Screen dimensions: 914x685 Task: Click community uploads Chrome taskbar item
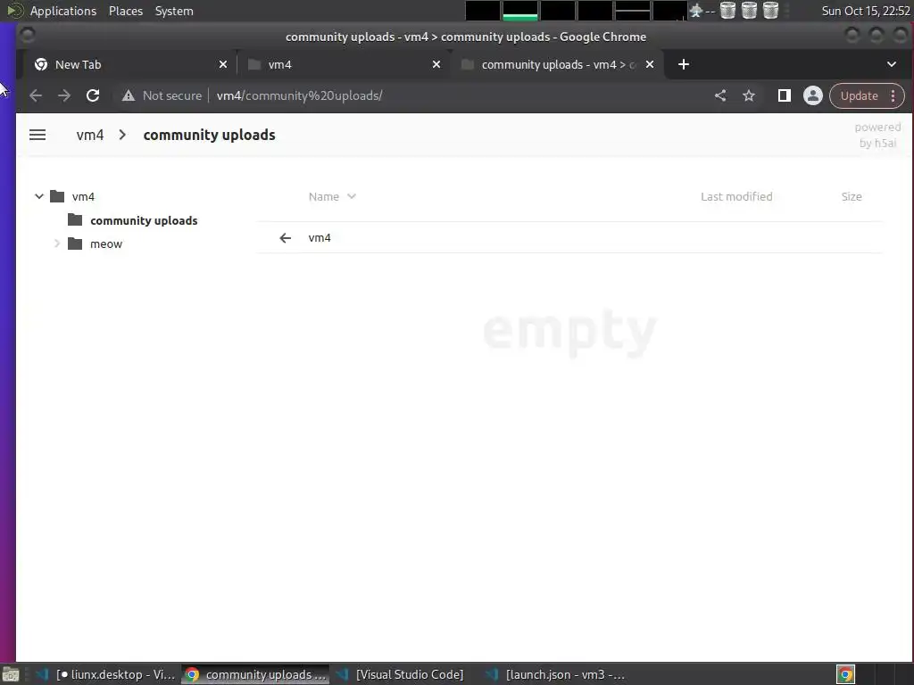(256, 674)
